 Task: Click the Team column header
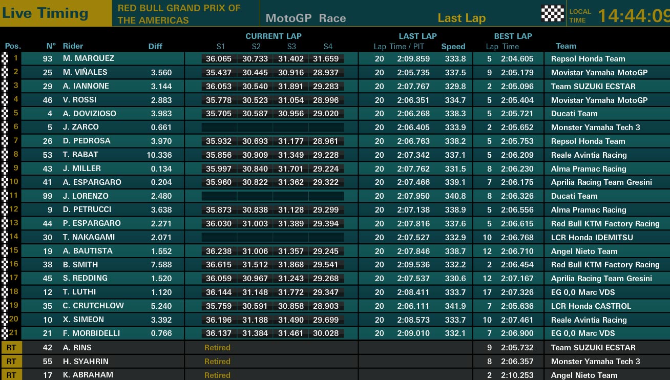[566, 46]
